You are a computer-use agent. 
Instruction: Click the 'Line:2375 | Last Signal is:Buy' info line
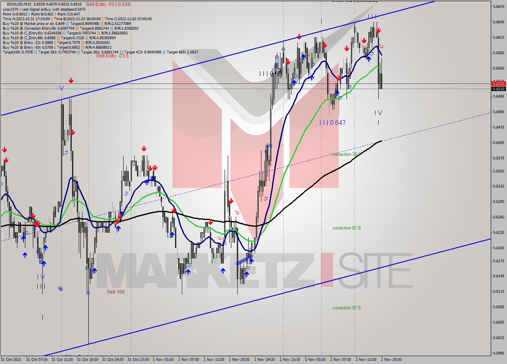pyautogui.click(x=44, y=9)
